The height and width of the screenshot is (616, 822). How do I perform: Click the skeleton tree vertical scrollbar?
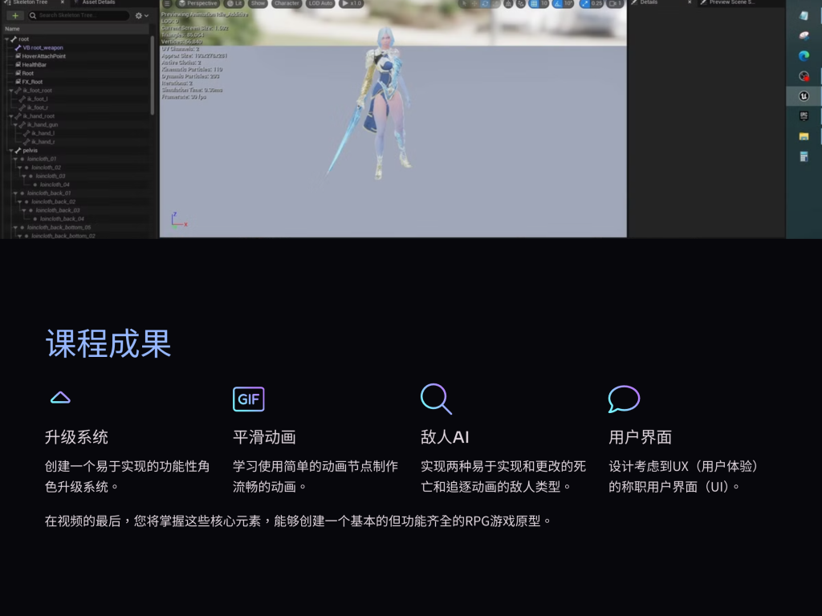click(x=152, y=75)
